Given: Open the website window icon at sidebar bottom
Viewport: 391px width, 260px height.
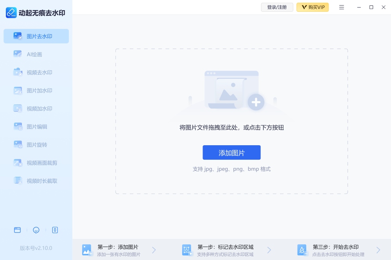Looking at the screenshot, I should pos(18,230).
